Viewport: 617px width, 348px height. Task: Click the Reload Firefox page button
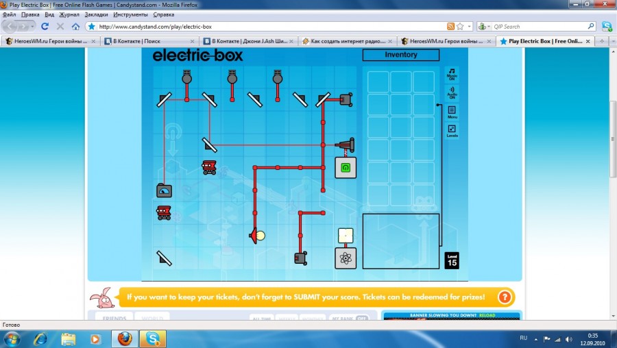(45, 26)
